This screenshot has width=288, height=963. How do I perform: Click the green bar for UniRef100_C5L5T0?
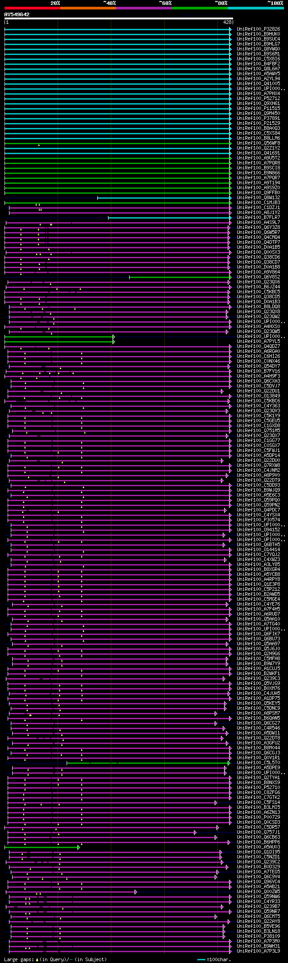148,763
